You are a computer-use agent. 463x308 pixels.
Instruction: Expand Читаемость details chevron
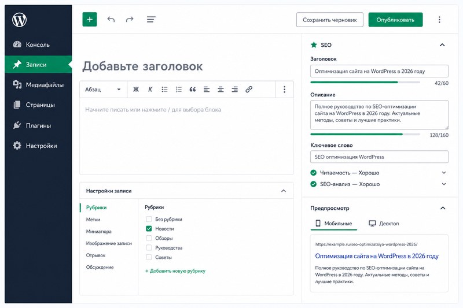[x=444, y=173]
